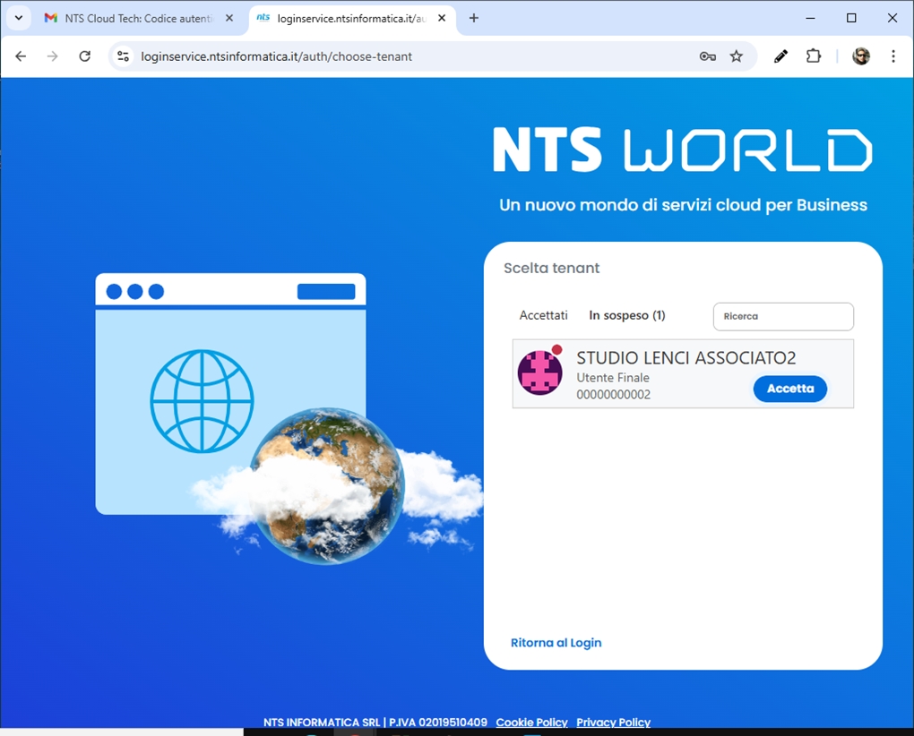
Task: Reload the page with the refresh icon
Action: [x=84, y=56]
